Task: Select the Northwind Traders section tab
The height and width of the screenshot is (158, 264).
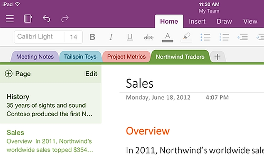Action: pos(180,57)
